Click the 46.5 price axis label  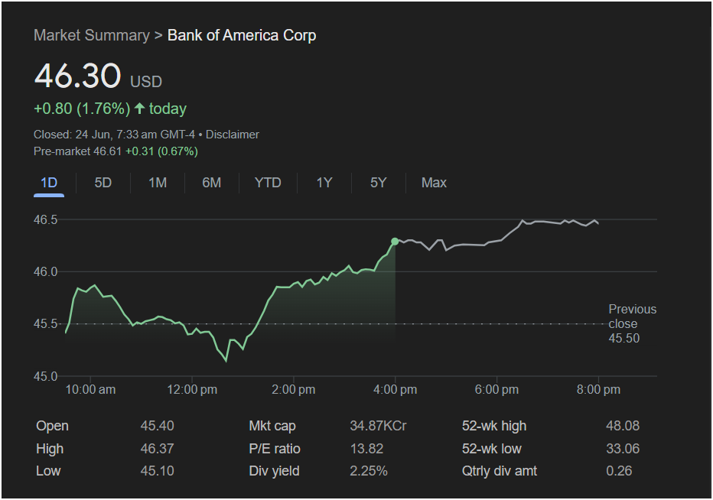[x=45, y=219]
